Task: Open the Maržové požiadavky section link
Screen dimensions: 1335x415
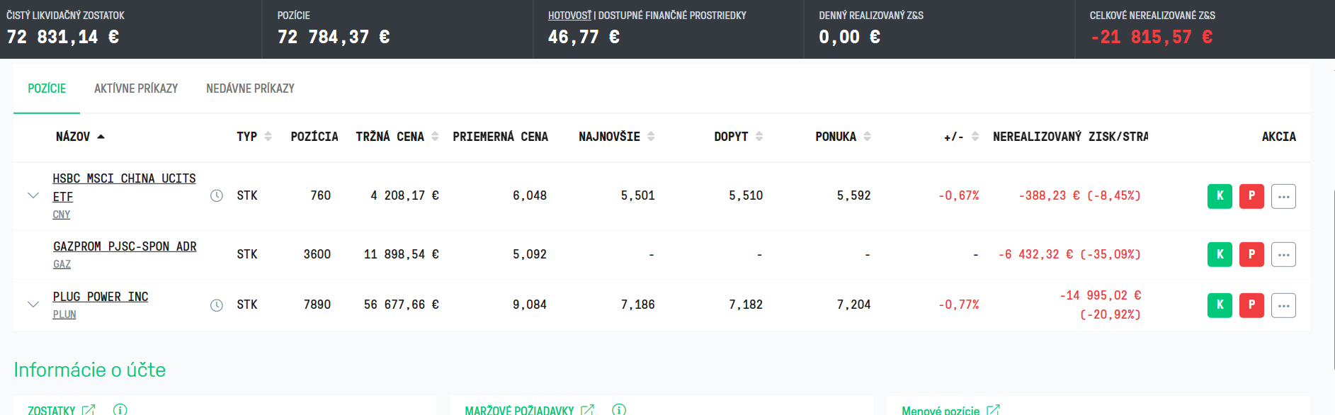Action: (519, 410)
